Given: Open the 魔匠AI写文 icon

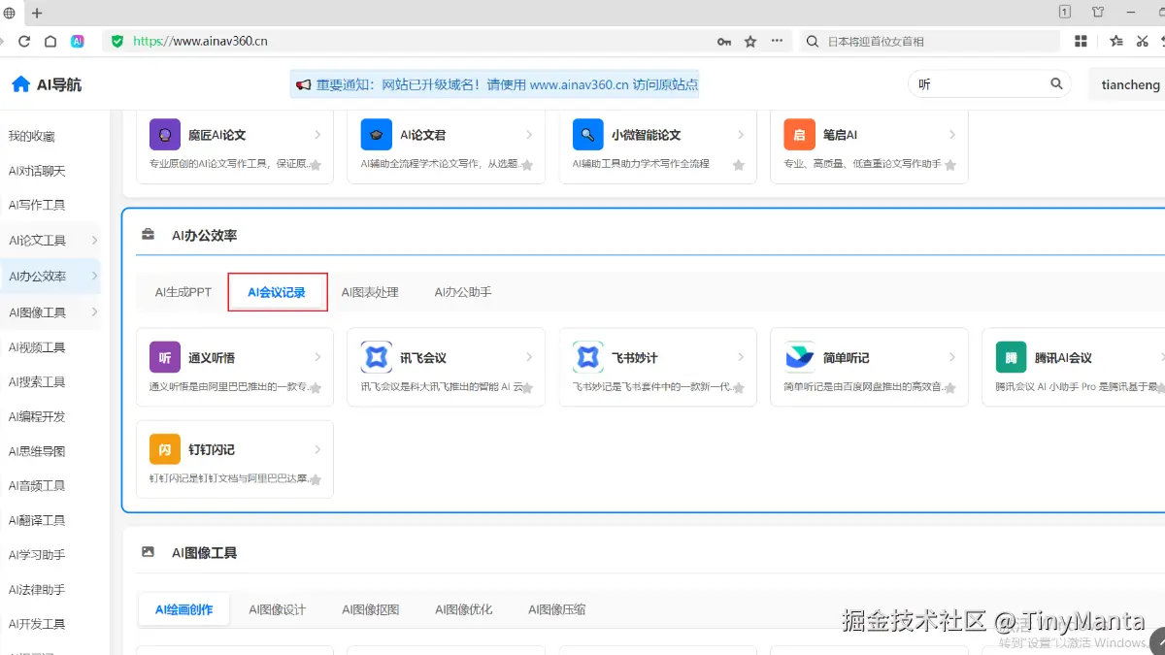Looking at the screenshot, I should pyautogui.click(x=165, y=133).
